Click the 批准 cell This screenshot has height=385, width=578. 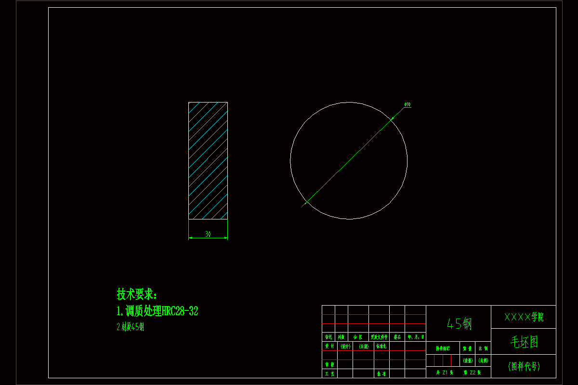(381, 373)
